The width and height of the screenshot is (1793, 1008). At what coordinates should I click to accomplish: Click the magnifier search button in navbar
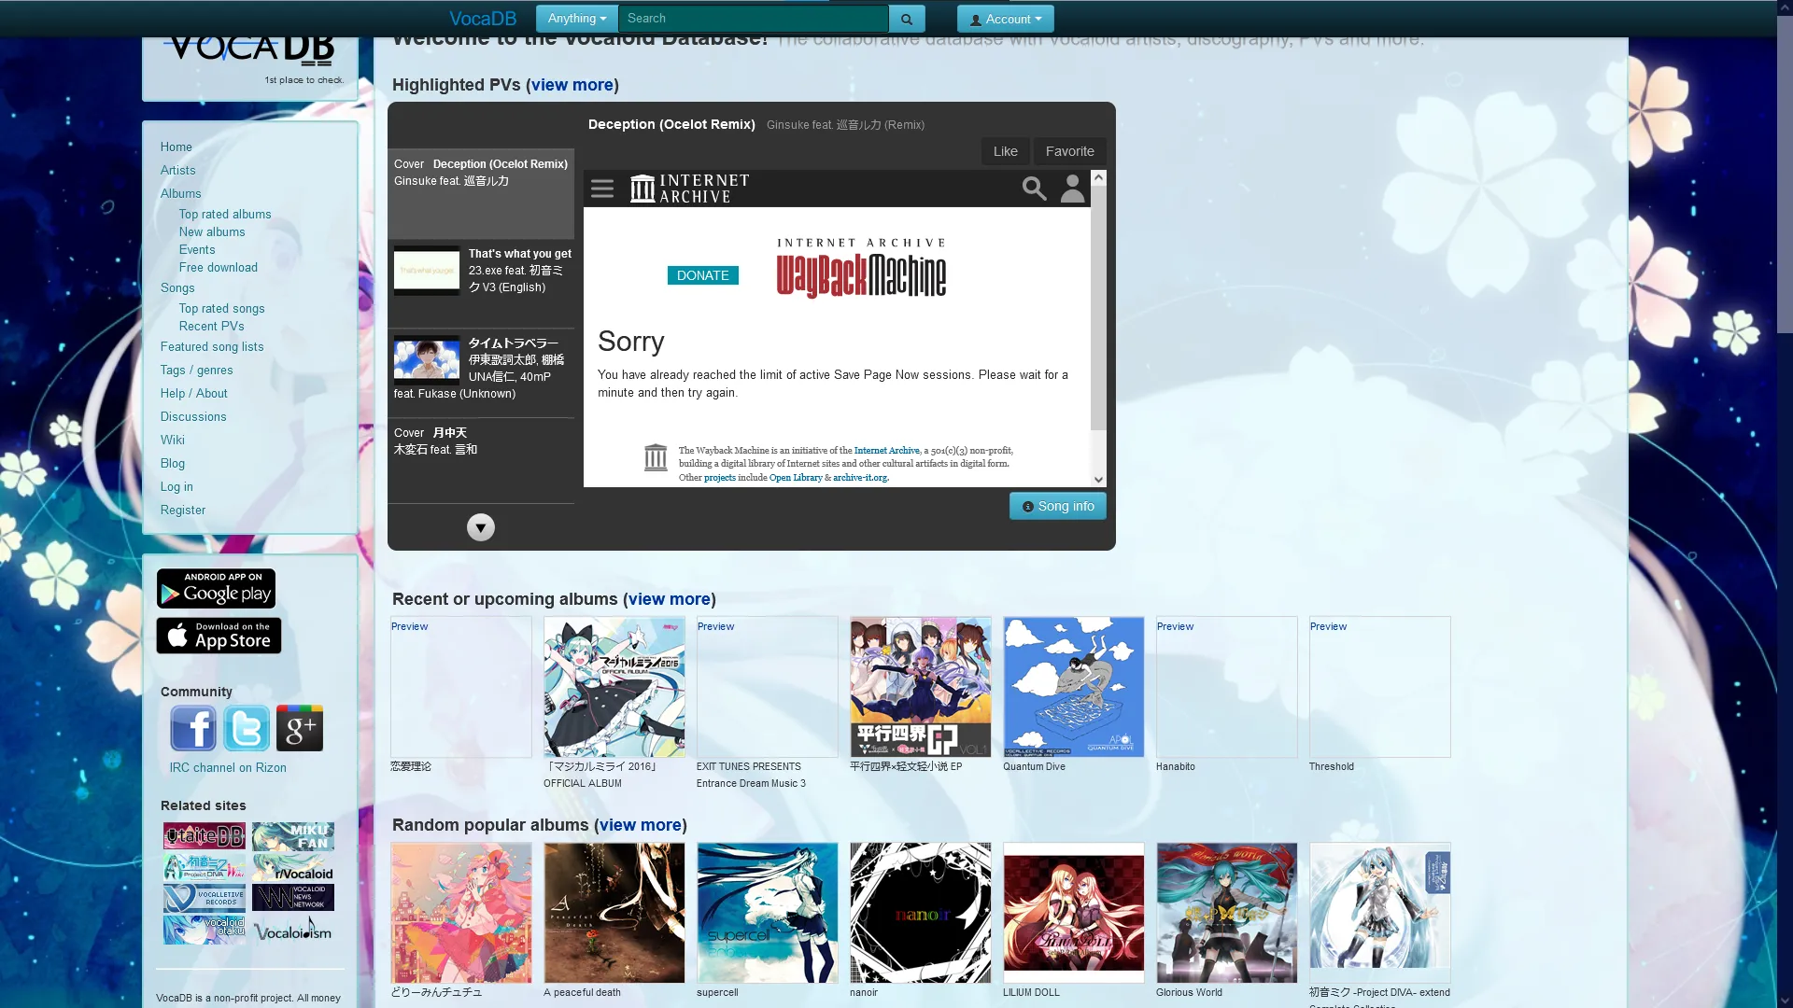[906, 19]
